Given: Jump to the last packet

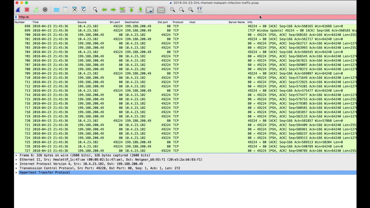Looking at the screenshot, I should pyautogui.click(x=140, y=10).
